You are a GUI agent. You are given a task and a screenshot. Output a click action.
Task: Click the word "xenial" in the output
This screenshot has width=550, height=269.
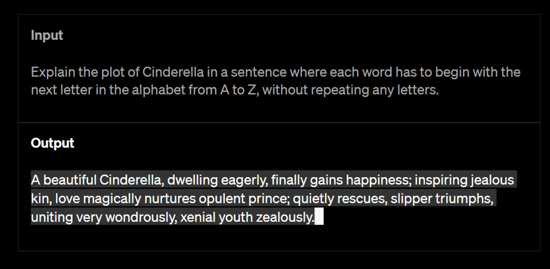198,218
